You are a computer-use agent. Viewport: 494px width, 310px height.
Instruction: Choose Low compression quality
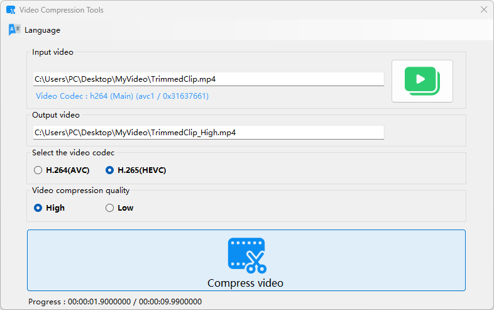[x=119, y=208]
